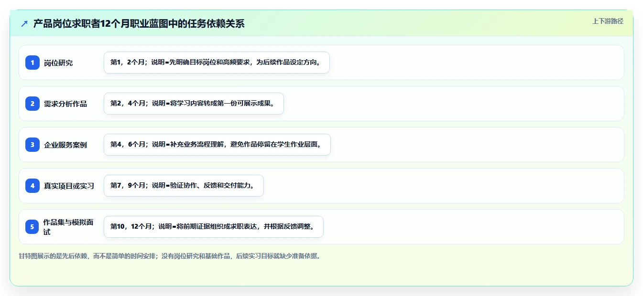Click the number 3 step badge
The image size is (643, 296).
(x=33, y=145)
